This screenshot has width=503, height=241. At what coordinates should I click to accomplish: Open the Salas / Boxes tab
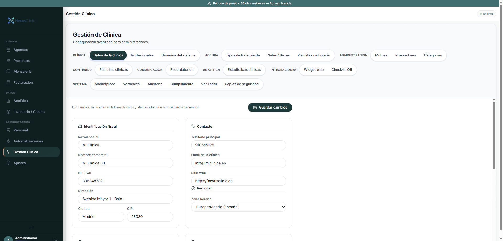click(x=279, y=55)
